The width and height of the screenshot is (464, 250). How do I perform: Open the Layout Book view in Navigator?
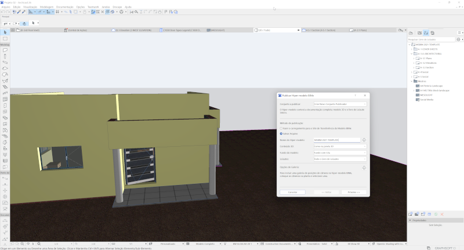426,33
